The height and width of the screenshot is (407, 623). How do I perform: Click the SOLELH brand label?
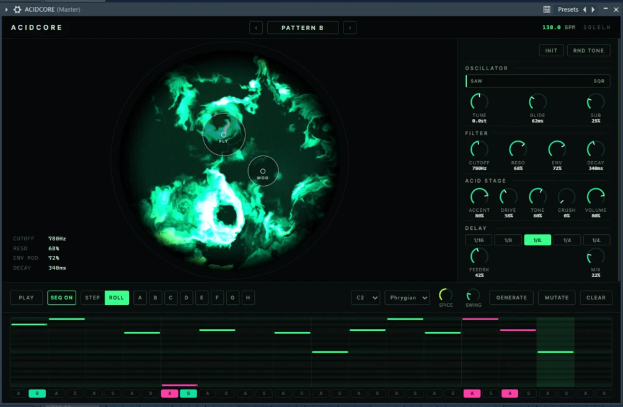pos(596,27)
